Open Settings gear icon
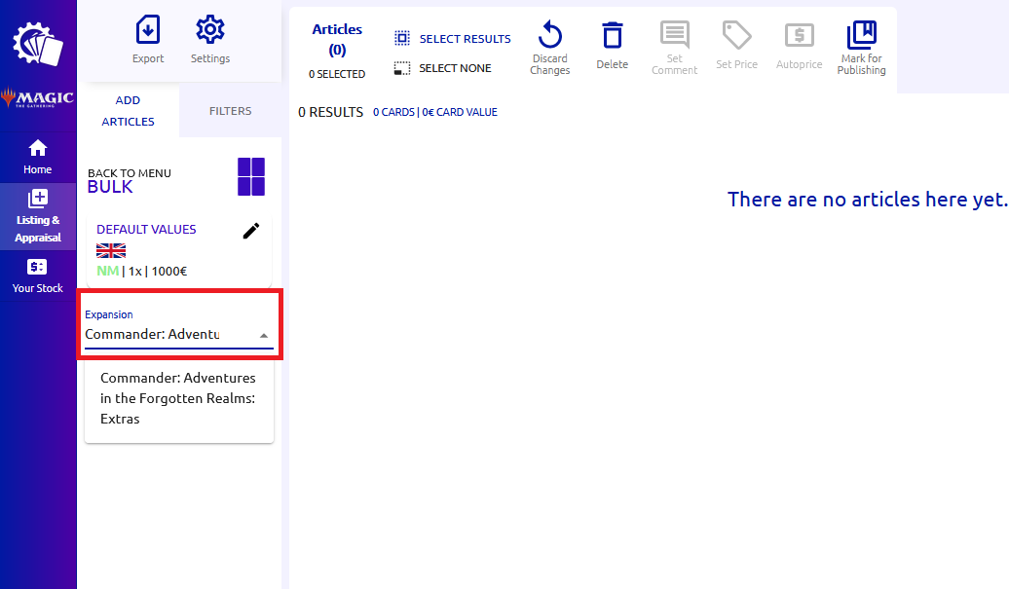1009x589 pixels. 209,29
